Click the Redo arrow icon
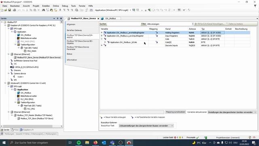 (x=23, y=10)
